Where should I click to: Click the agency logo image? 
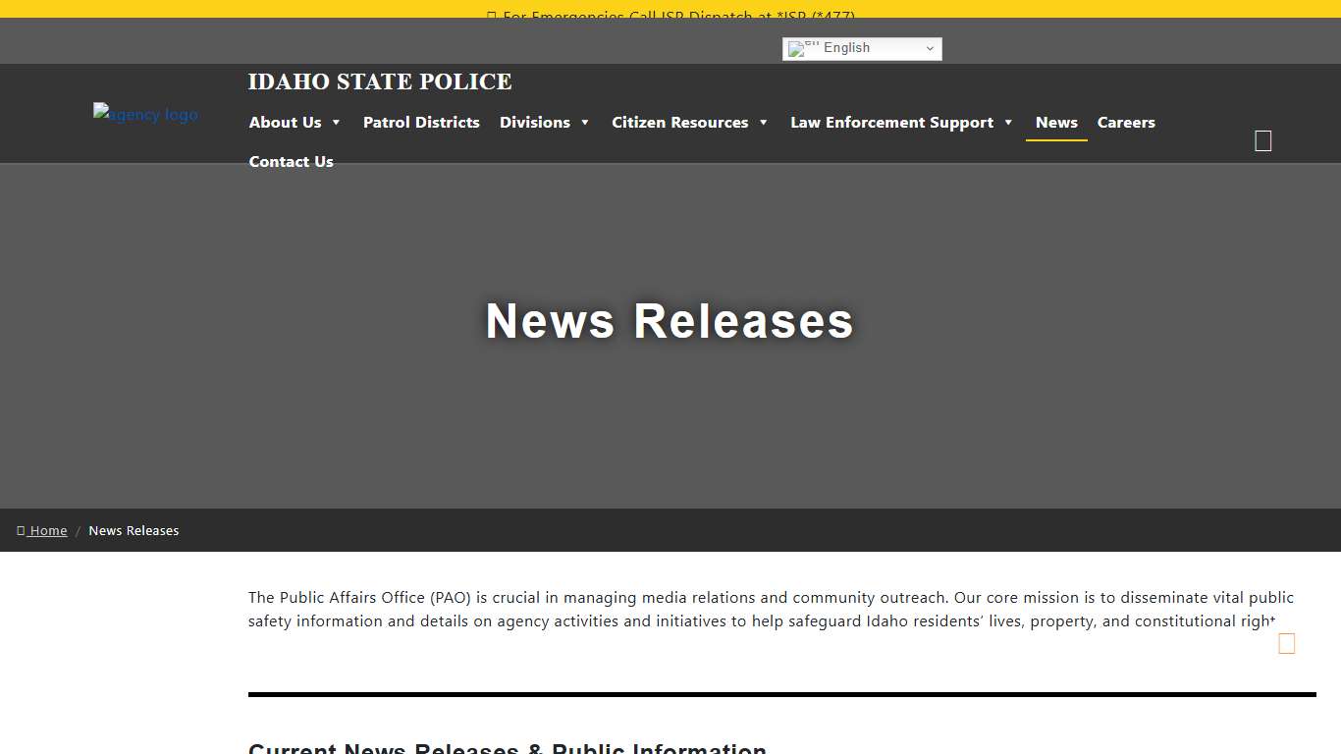point(145,114)
